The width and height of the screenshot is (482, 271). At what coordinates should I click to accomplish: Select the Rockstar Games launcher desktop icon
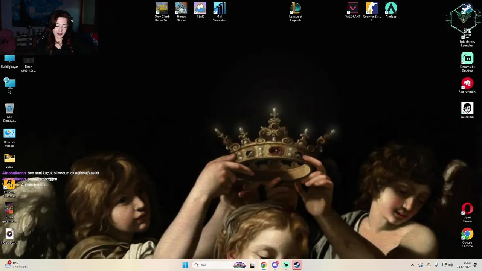click(9, 188)
